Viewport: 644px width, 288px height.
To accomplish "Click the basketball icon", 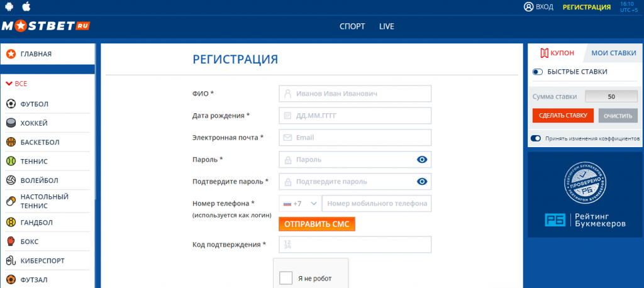I will click(11, 142).
